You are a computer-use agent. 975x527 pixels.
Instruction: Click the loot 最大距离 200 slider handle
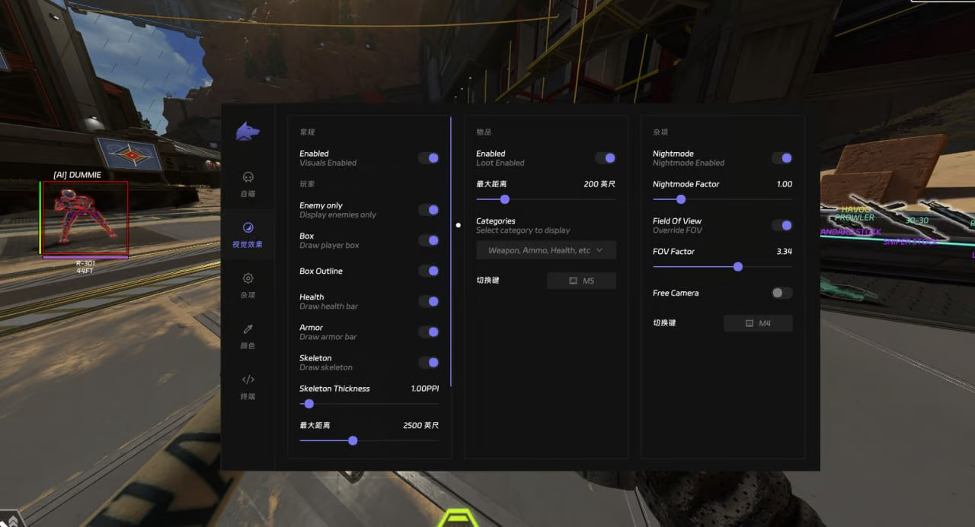pos(504,199)
